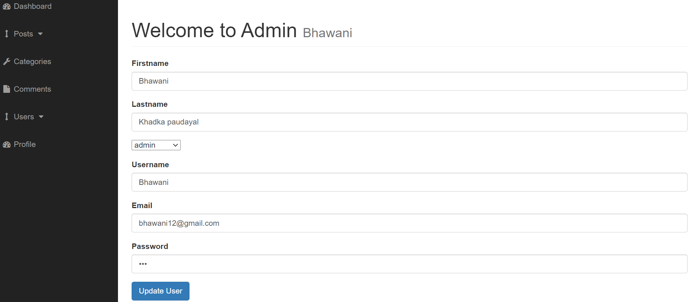Select the Username input field

409,182
